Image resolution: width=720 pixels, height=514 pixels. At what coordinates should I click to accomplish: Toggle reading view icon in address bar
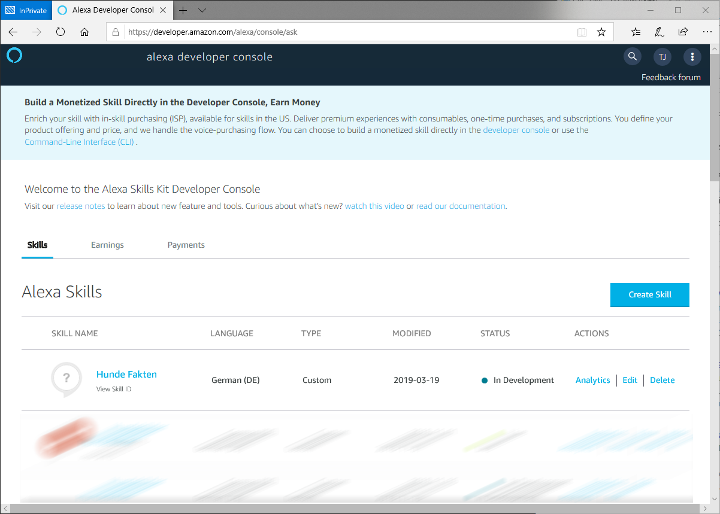coord(582,32)
